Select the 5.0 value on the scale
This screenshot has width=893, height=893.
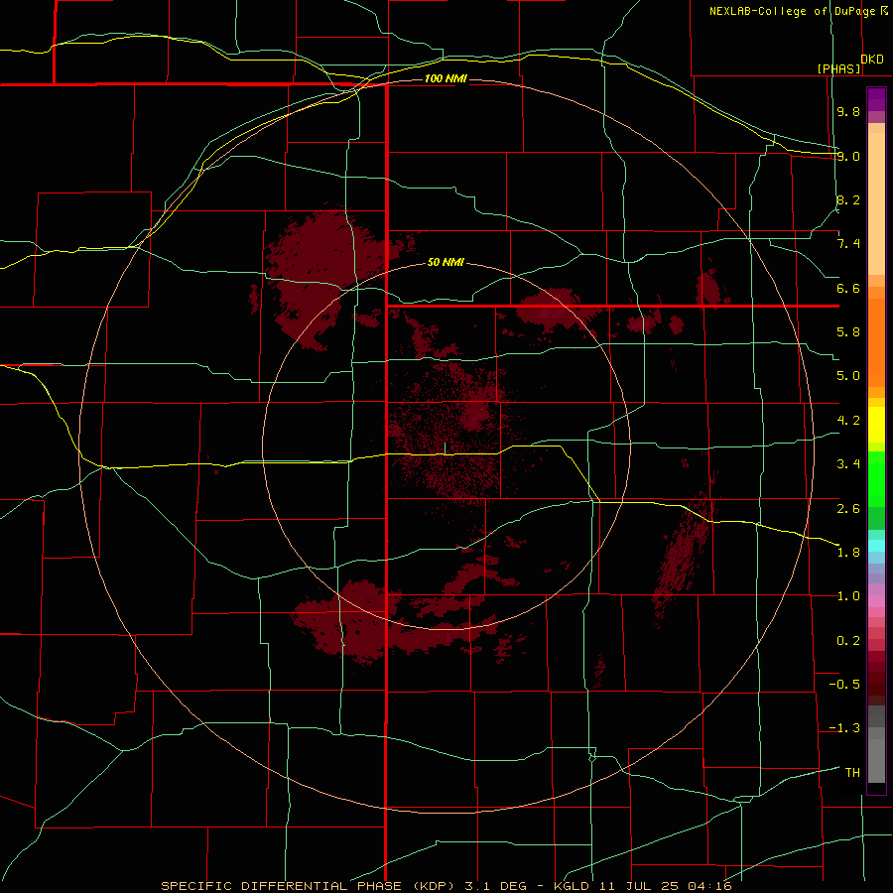(848, 376)
